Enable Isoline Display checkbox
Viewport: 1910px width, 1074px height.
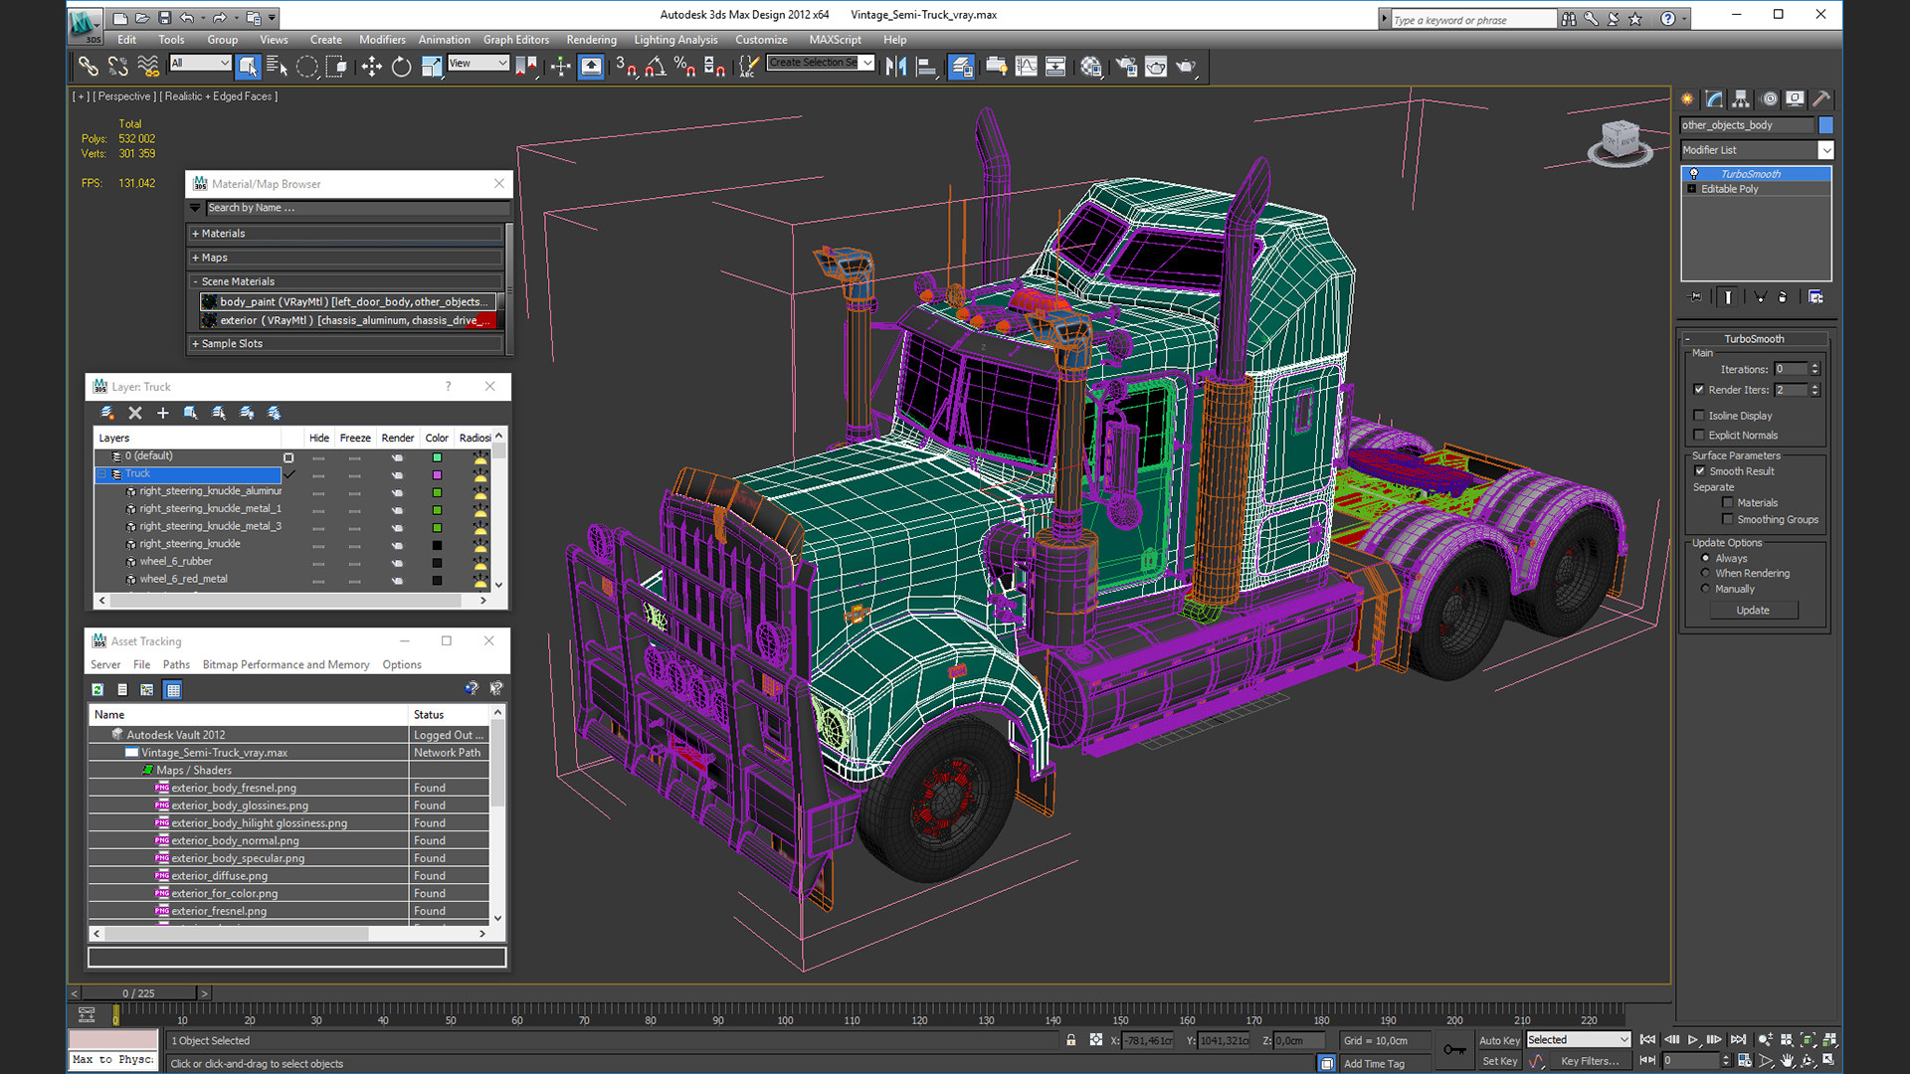coord(1699,416)
